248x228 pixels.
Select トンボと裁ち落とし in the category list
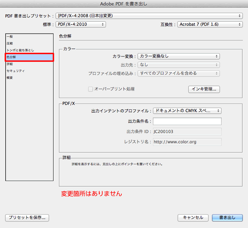tap(29, 50)
